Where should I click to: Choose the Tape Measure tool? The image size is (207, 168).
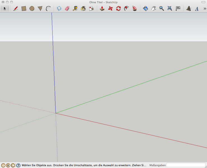point(75,8)
